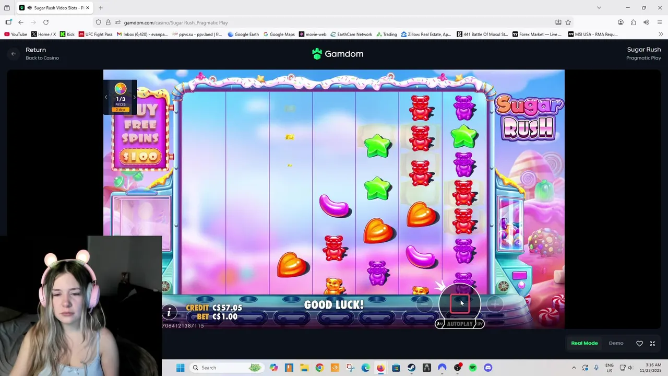
Task: Click the right arrow beside pieces widget
Action: point(134,97)
